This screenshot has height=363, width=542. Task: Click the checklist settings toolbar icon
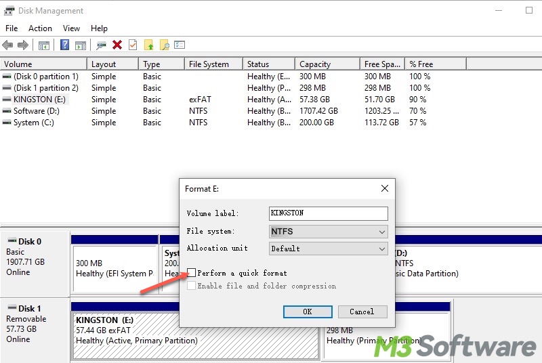180,45
